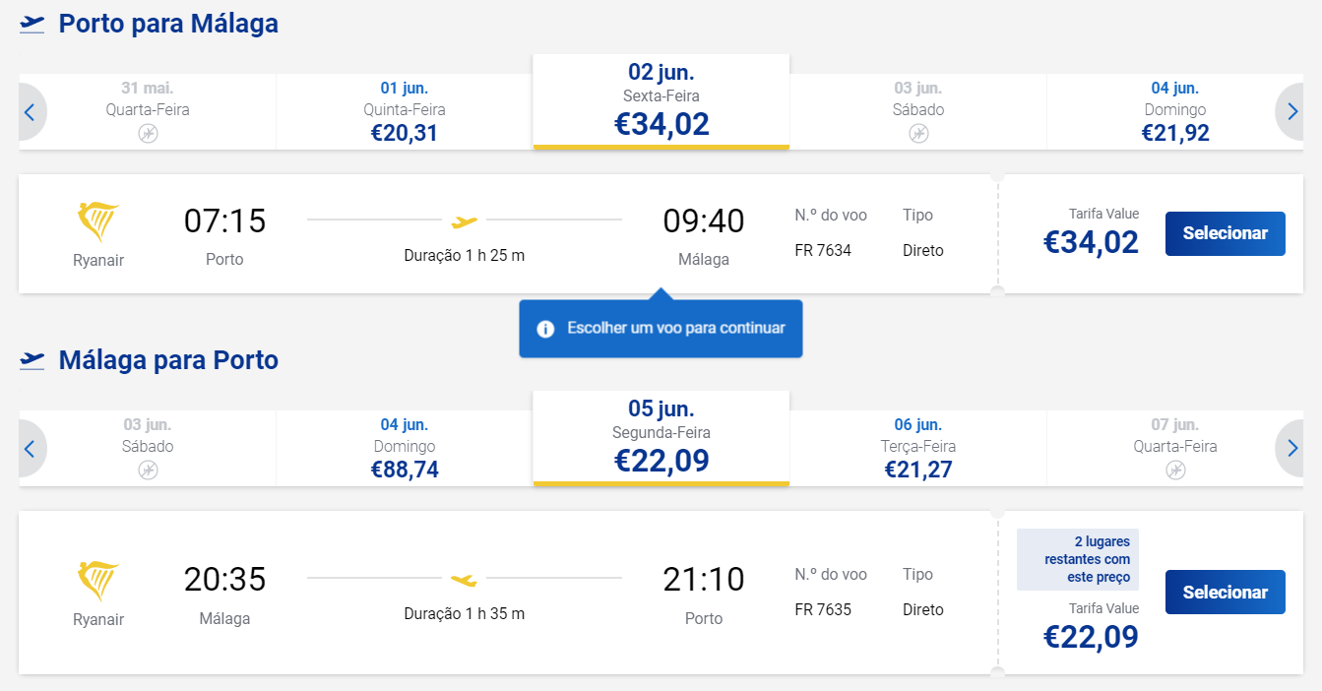Select the 04 jun. outbound date at €21,92
Screen dimensions: 1322x691
[1175, 112]
